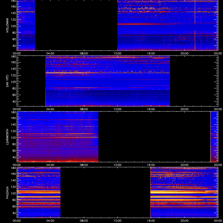Select the 40 frequency tick of HOLLOMAN panel

(14, 46)
